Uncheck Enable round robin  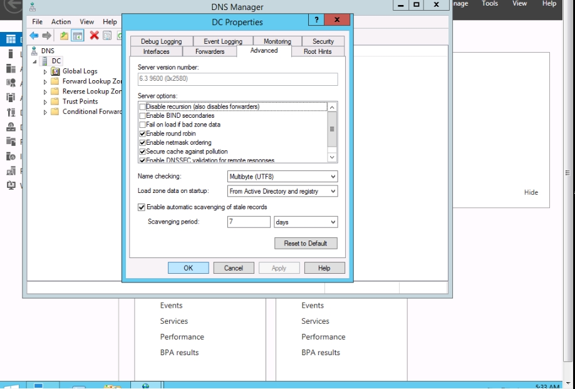point(142,133)
